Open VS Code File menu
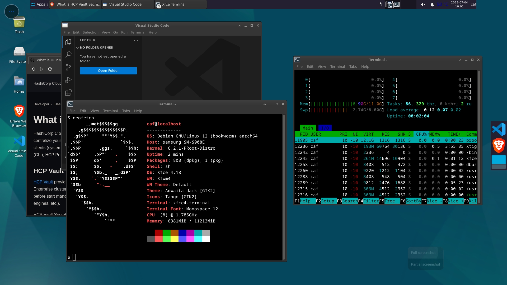The image size is (507, 285). pyautogui.click(x=67, y=32)
